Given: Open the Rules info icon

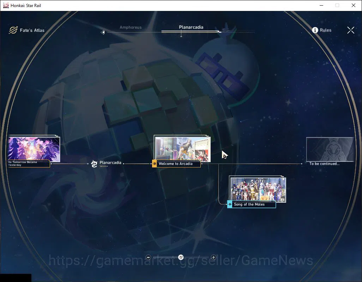Looking at the screenshot, I should tap(315, 30).
